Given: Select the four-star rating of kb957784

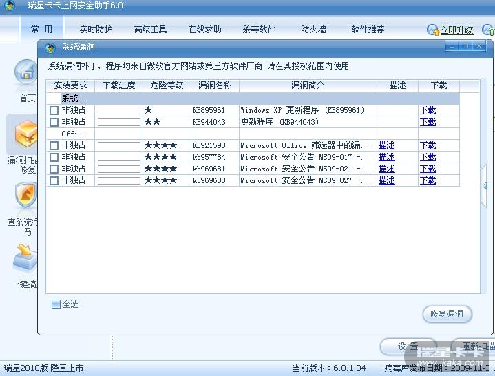Looking at the screenshot, I should point(160,157).
